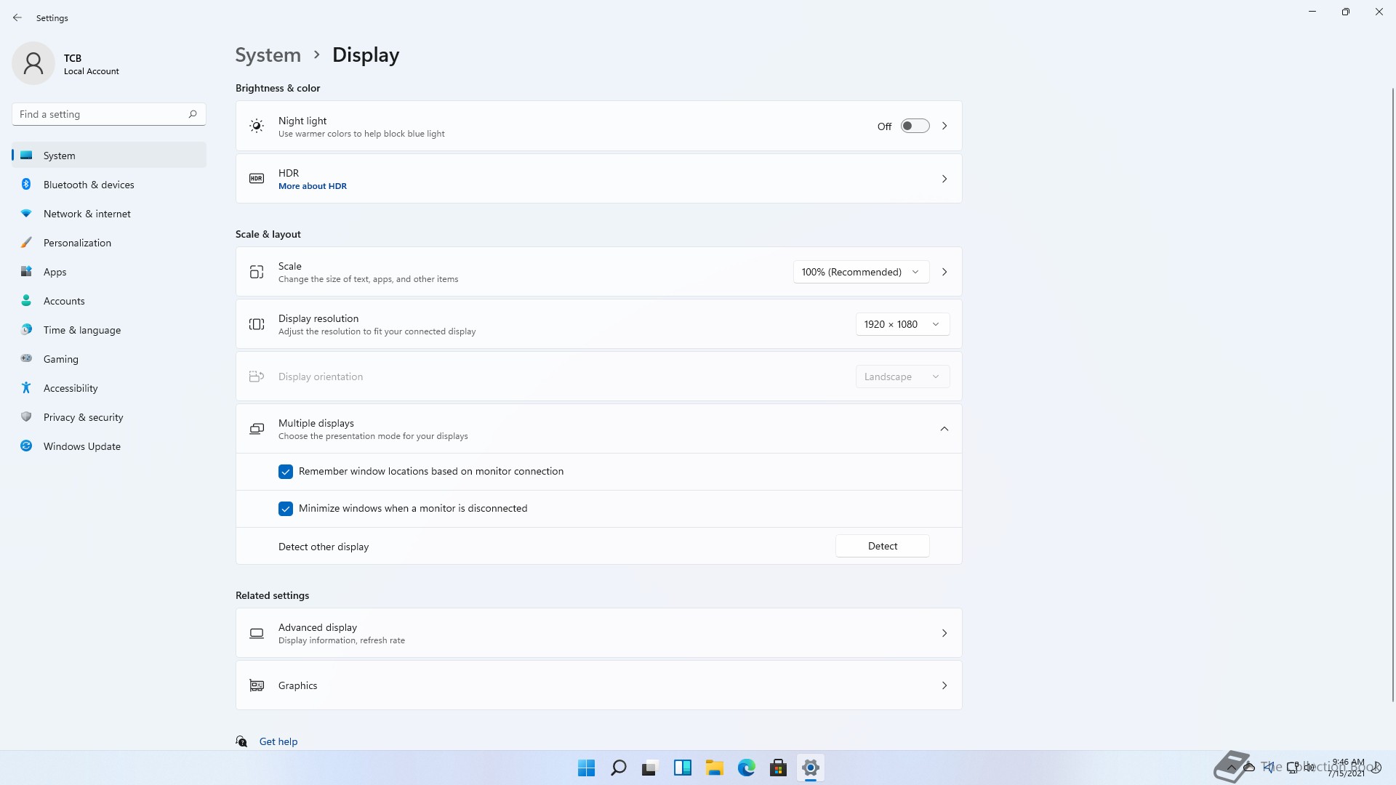Click the back arrow in the Settings title bar

coord(17,17)
